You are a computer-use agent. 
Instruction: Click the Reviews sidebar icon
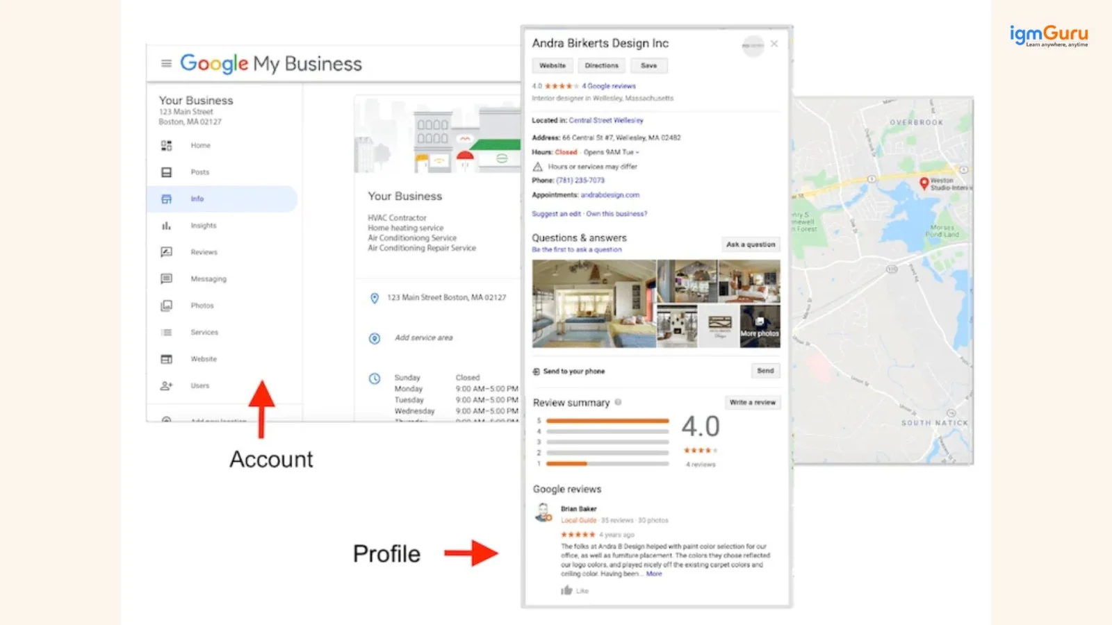[166, 252]
